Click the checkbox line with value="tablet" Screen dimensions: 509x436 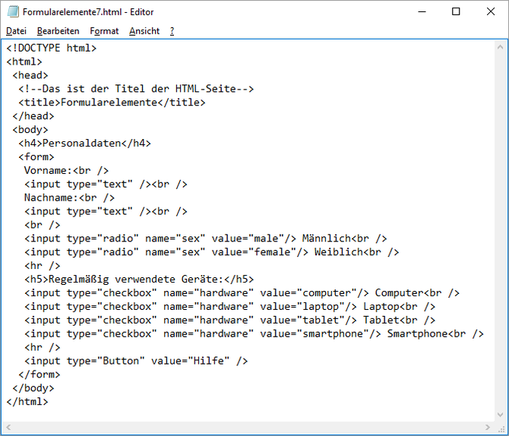(x=229, y=321)
